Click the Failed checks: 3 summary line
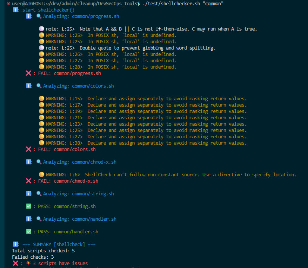This screenshot has height=268, width=308. pyautogui.click(x=34, y=257)
